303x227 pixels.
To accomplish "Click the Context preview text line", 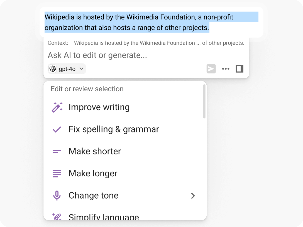I will tap(159, 43).
